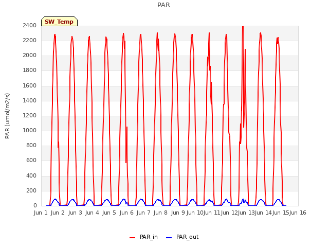Viewport: 329px width, 247px height.
Task: Click the 1800 y-axis label
Action: [30, 70]
